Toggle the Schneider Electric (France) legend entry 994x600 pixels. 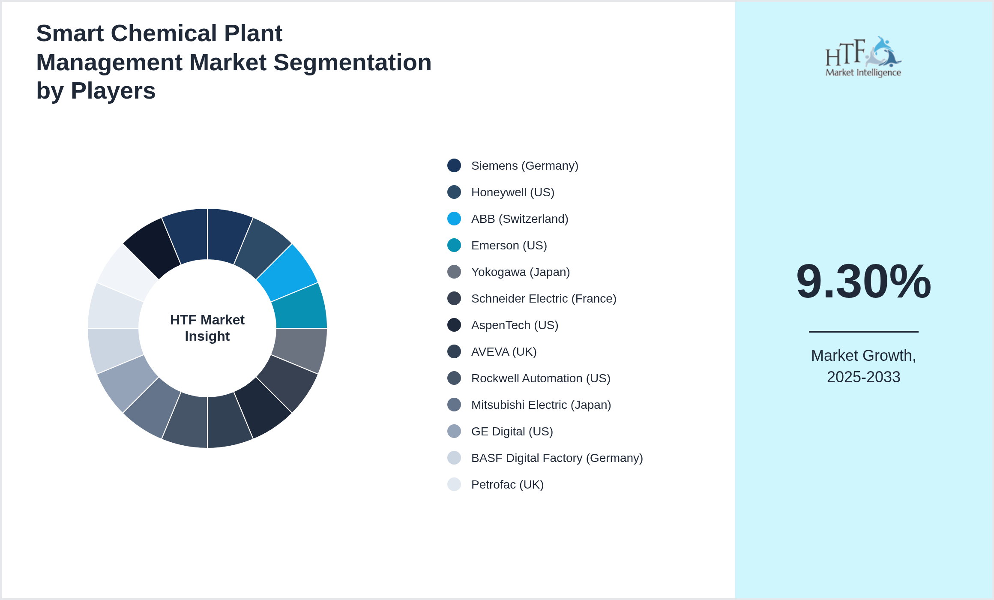coord(543,298)
